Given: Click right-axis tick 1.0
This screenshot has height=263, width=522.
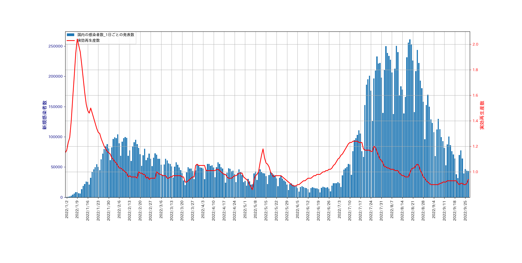Looking at the screenshot, I should 475,172.
